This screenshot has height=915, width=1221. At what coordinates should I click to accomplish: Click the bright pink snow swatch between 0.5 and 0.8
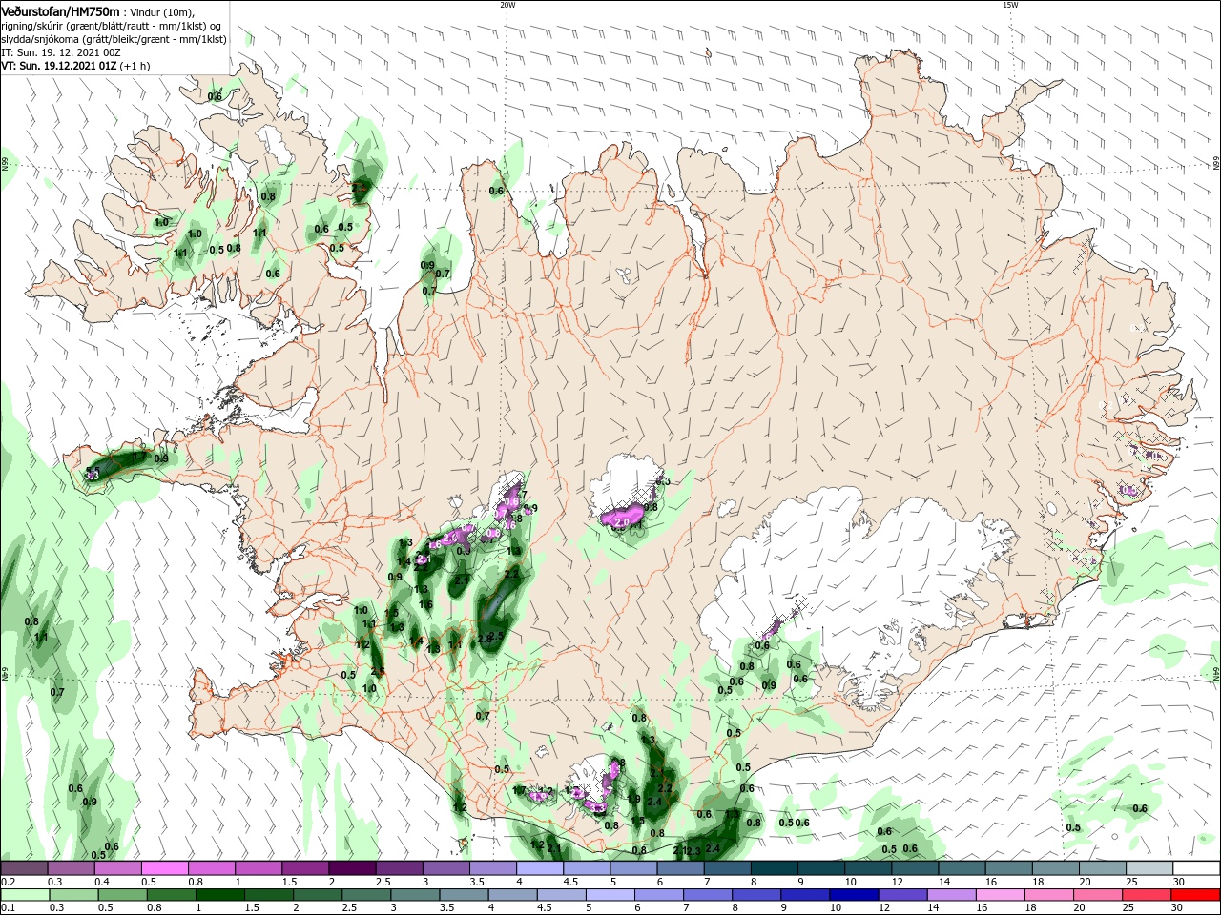165,867
